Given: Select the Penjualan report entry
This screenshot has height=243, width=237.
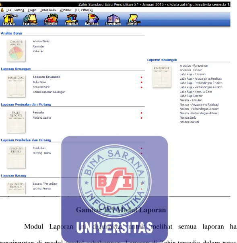Looking at the screenshot, I should click(39, 113).
